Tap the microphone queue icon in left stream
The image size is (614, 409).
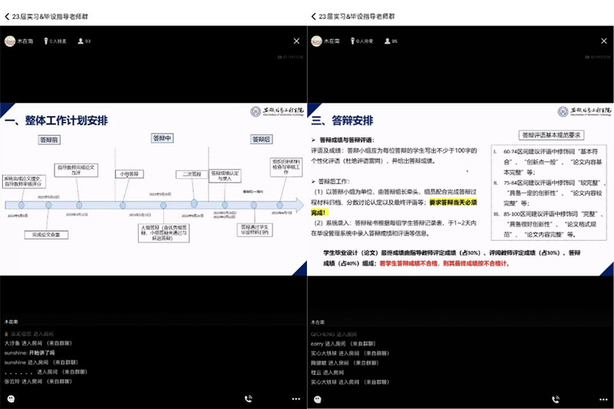pyautogui.click(x=46, y=41)
